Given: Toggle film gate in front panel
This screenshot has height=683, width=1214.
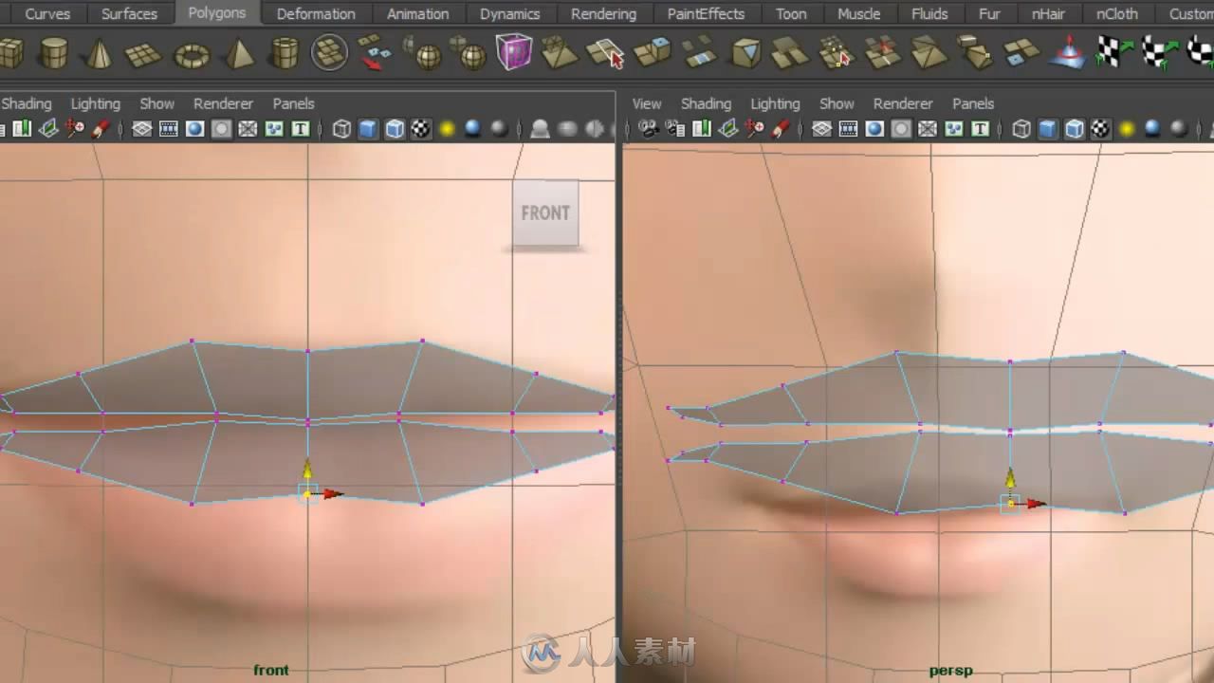Looking at the screenshot, I should tap(169, 129).
